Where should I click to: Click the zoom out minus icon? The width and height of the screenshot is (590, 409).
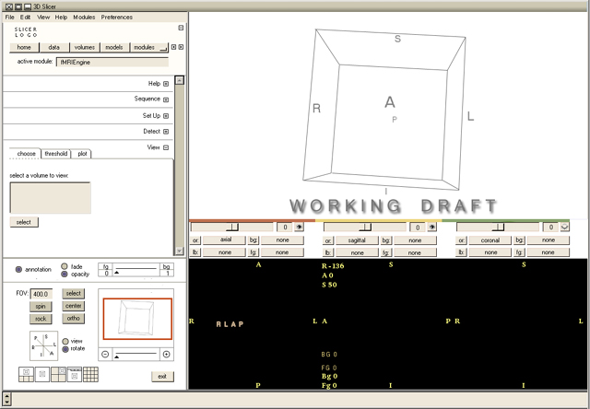click(105, 355)
